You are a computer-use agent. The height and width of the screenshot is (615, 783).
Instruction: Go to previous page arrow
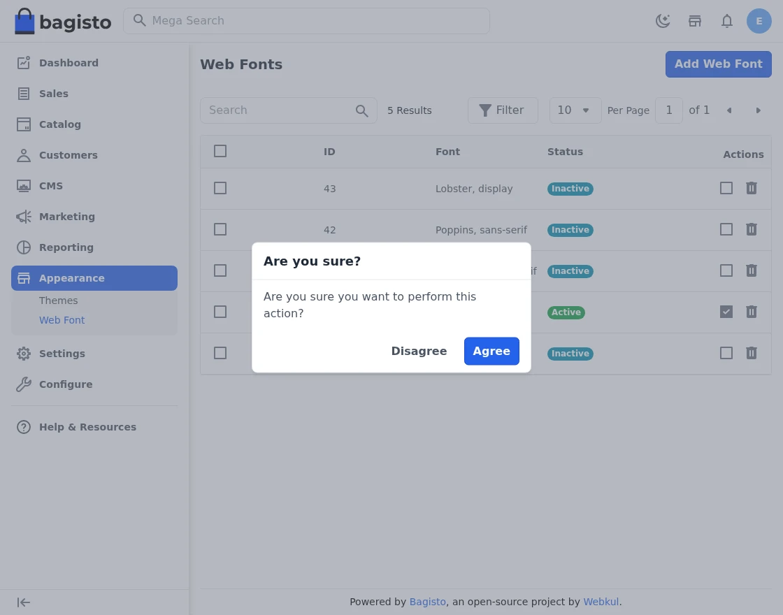[x=729, y=110]
